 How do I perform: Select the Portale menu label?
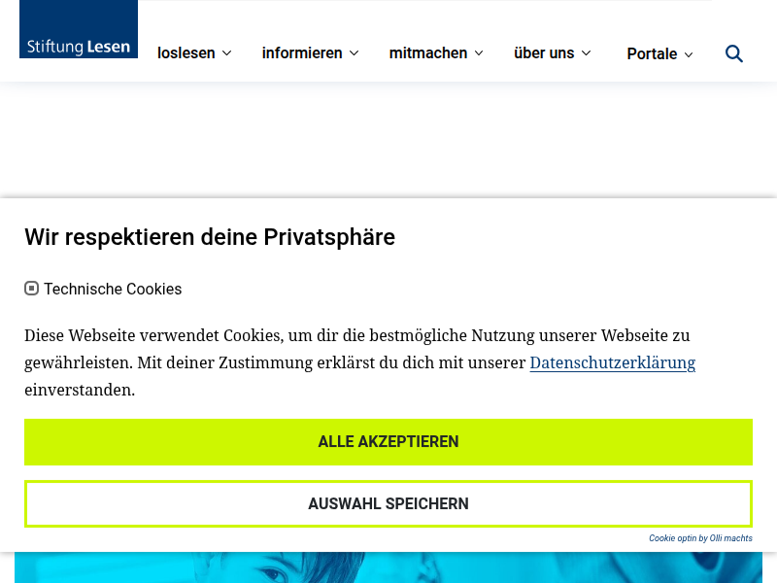tap(652, 54)
